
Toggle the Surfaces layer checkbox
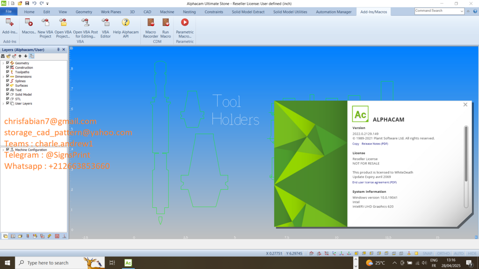[7, 85]
